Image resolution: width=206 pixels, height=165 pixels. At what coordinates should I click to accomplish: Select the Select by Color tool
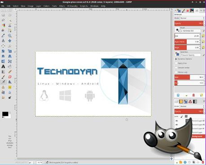point(3,25)
